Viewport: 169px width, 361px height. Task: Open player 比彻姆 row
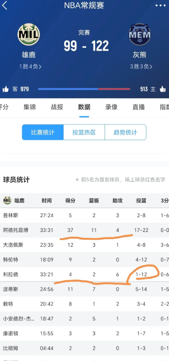pos(84,348)
